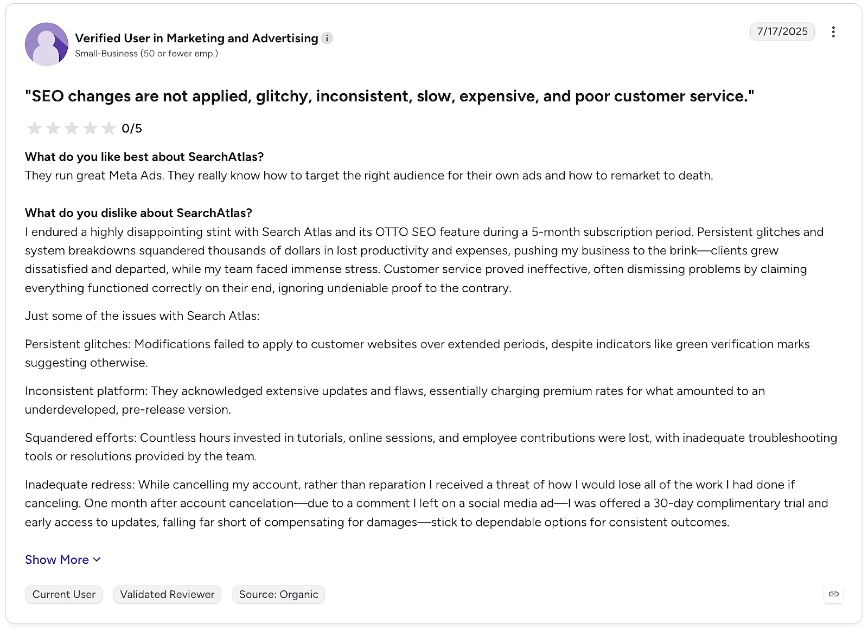Open the three-dot review options menu
Image resolution: width=868 pixels, height=637 pixels.
[x=833, y=32]
